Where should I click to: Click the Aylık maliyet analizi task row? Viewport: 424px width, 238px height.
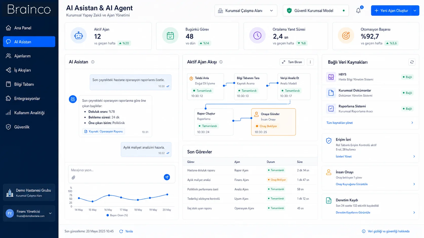tap(250, 180)
